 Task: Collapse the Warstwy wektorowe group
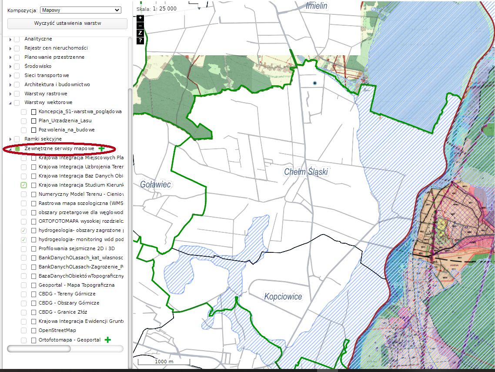coord(10,103)
